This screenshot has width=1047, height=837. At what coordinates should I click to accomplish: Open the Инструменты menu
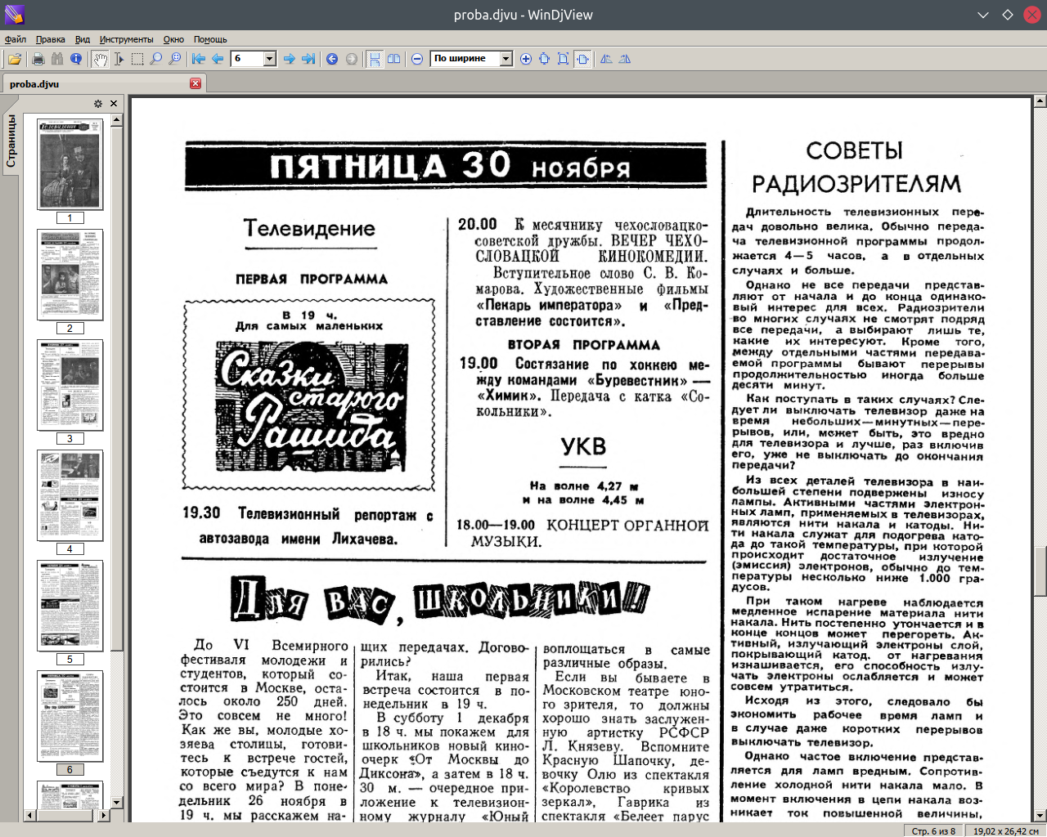pyautogui.click(x=126, y=39)
